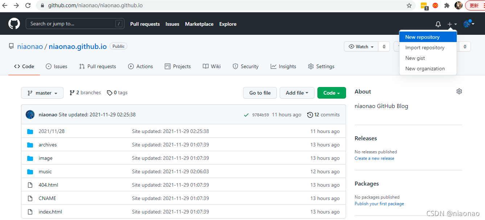485x220 pixels.
Task: Open the Insights tab
Action: [x=283, y=66]
